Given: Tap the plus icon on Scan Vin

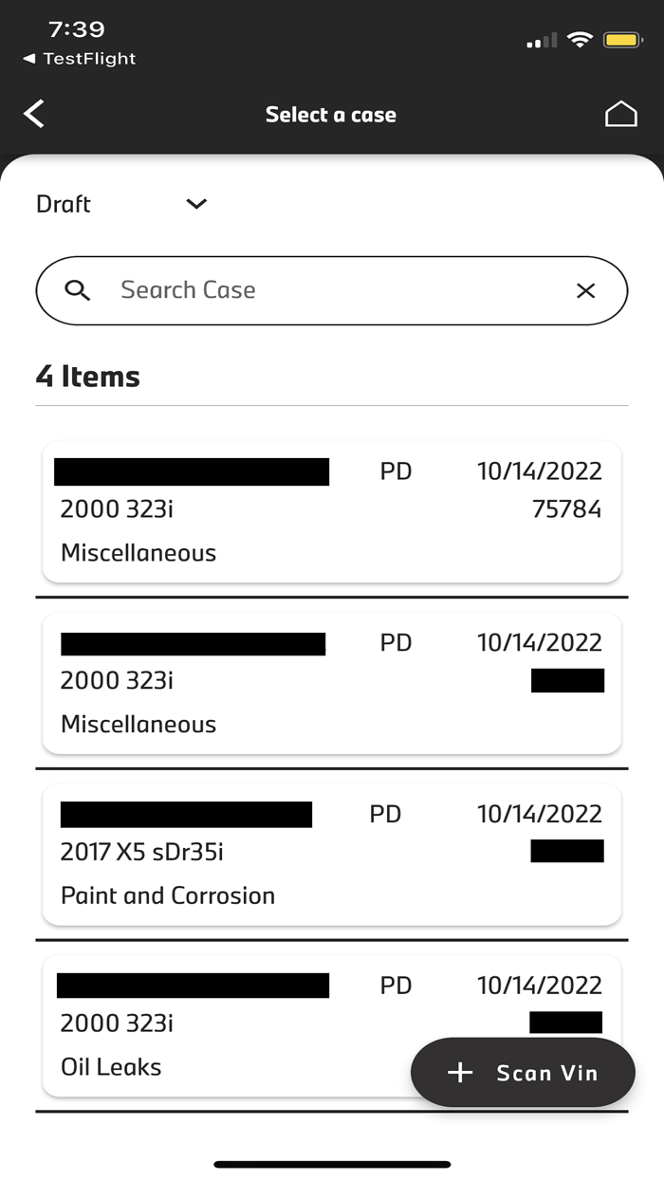Looking at the screenshot, I should pyautogui.click(x=460, y=1073).
